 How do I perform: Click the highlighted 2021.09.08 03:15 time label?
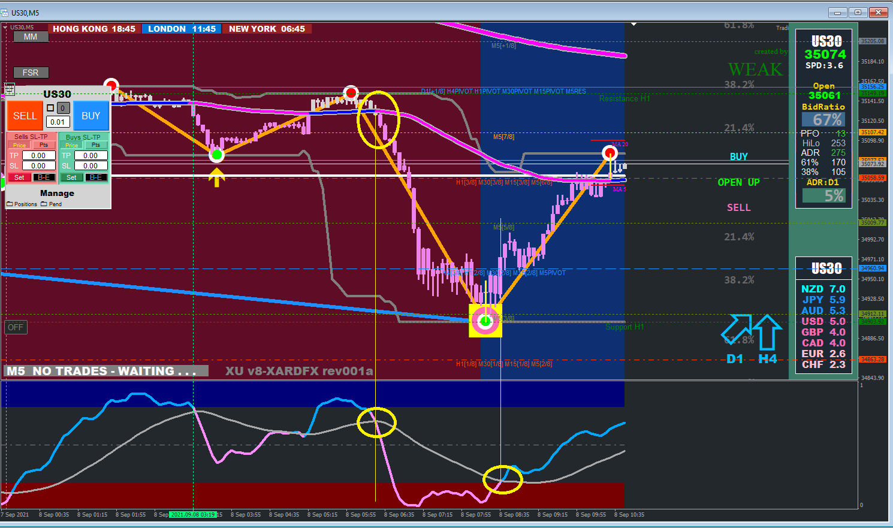click(x=193, y=514)
